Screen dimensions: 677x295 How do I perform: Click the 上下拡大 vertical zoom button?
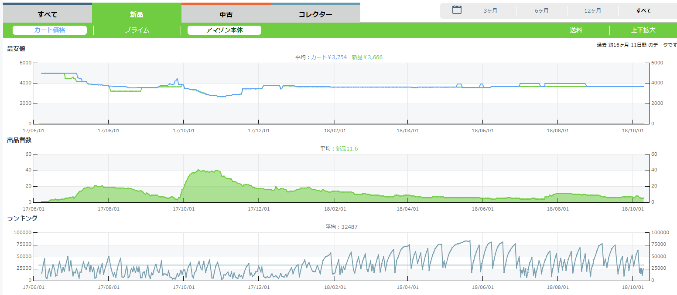pos(643,30)
